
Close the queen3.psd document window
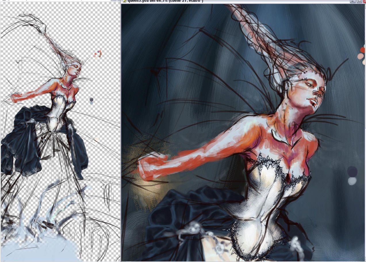364,1
